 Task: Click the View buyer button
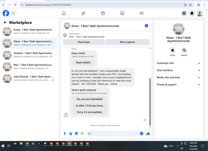pyautogui.click(x=84, y=42)
